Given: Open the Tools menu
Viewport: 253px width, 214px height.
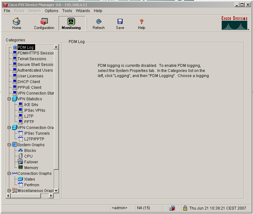Looking at the screenshot, I should point(67,11).
